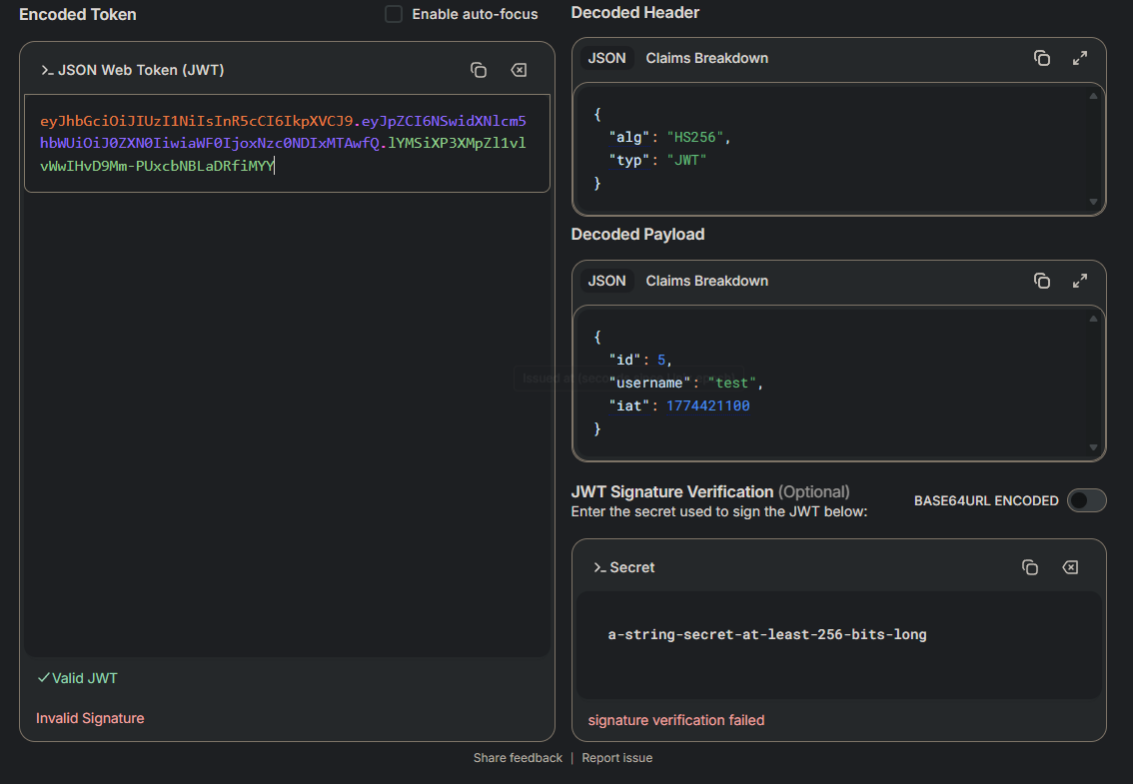This screenshot has width=1133, height=784.
Task: Expand the Decoded Header panel
Action: (1079, 58)
